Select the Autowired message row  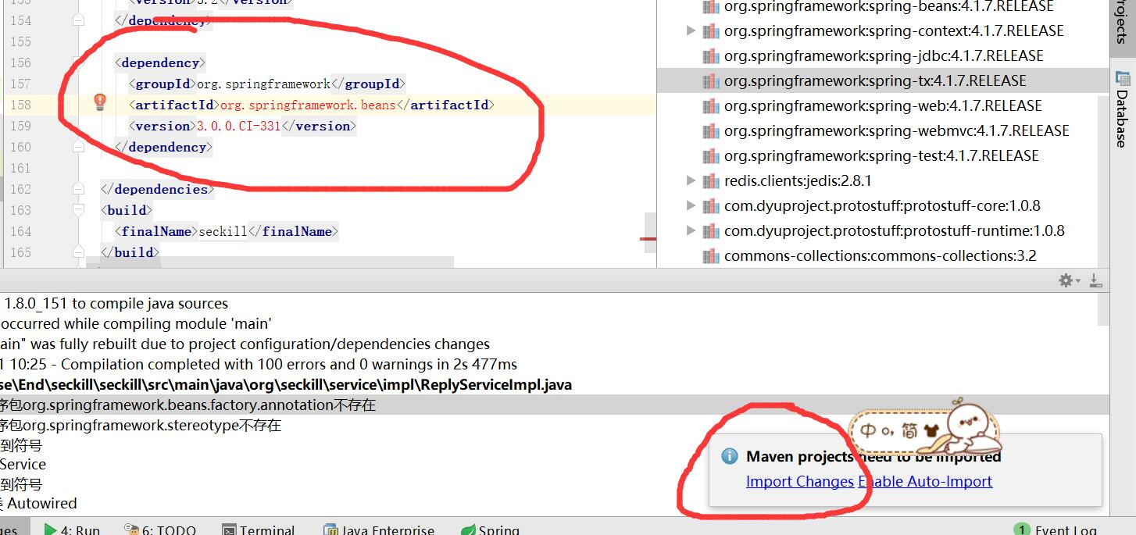coord(38,503)
